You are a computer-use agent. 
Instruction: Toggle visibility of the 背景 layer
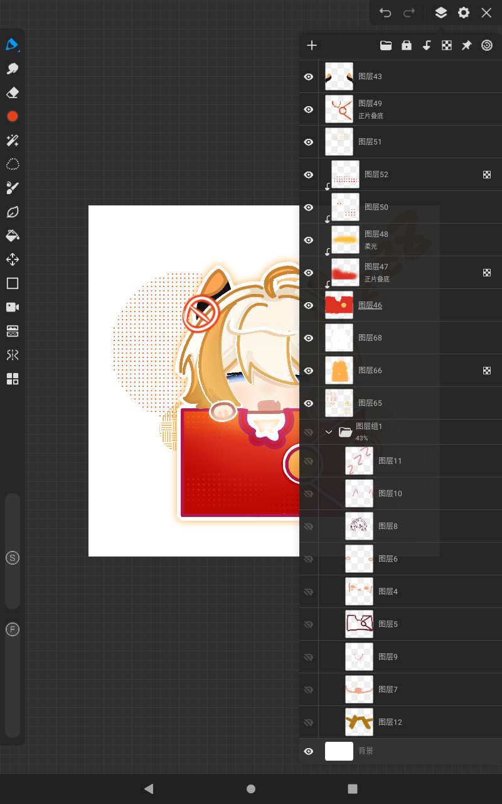click(x=309, y=751)
